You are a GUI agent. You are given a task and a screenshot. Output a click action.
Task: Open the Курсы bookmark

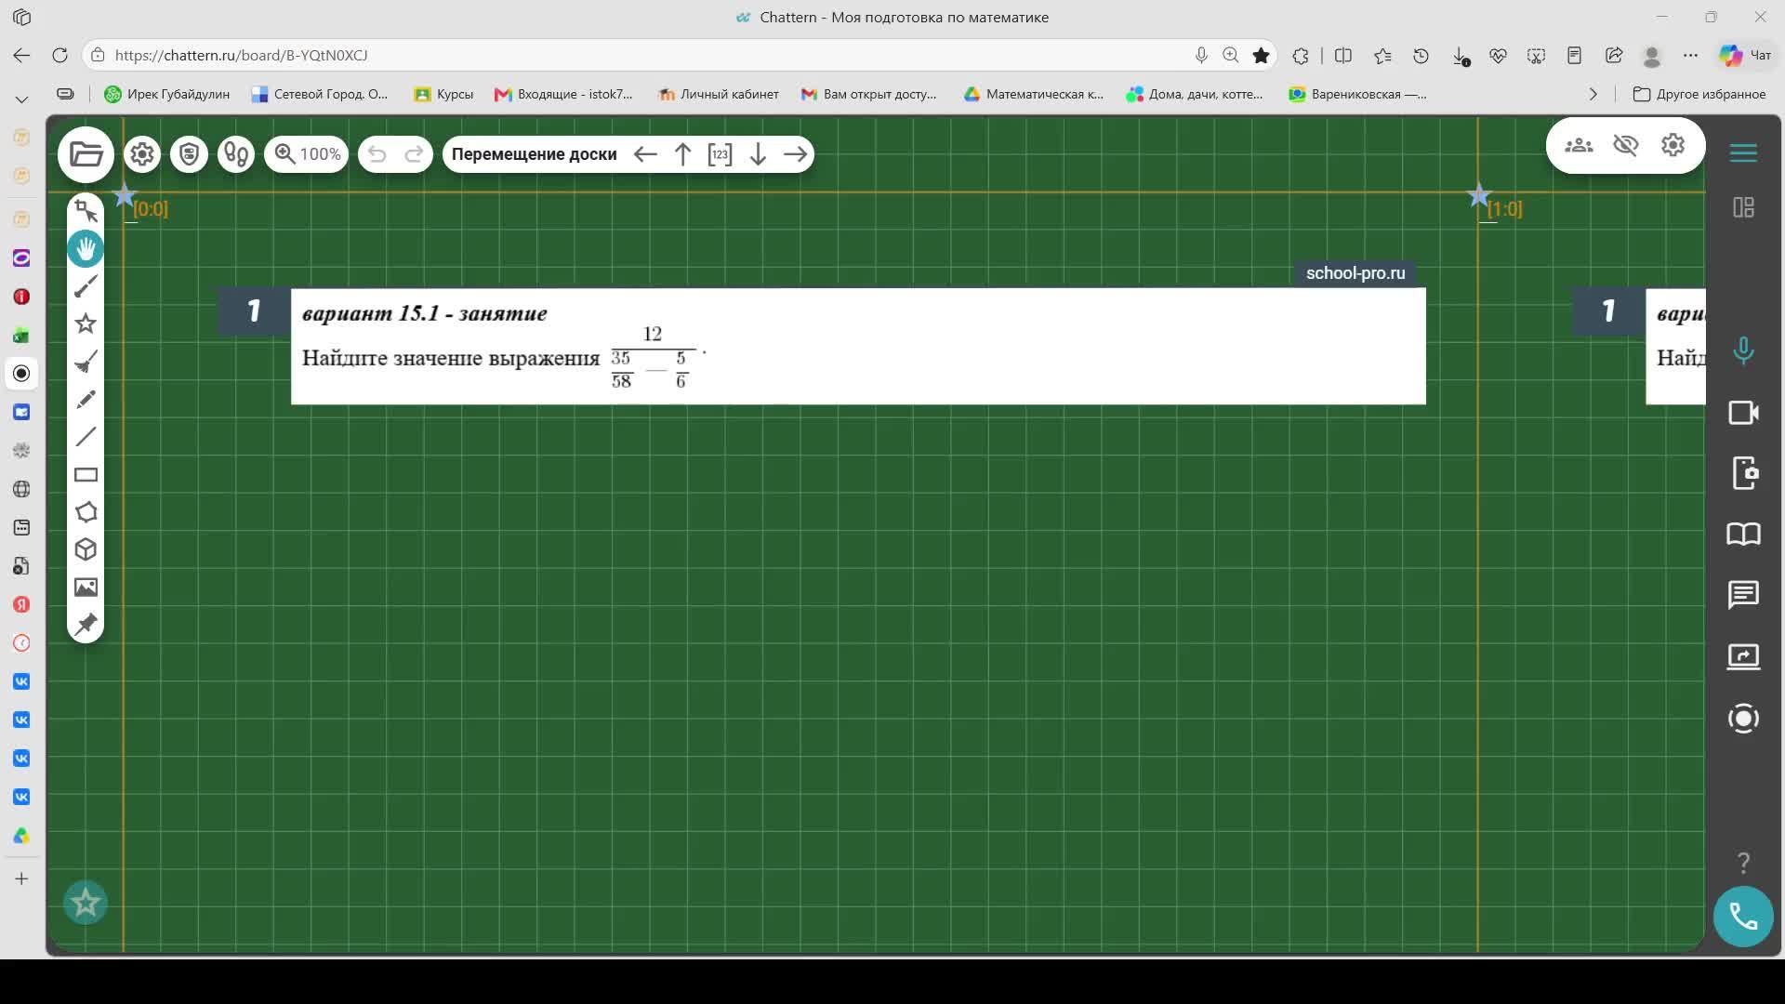(443, 94)
